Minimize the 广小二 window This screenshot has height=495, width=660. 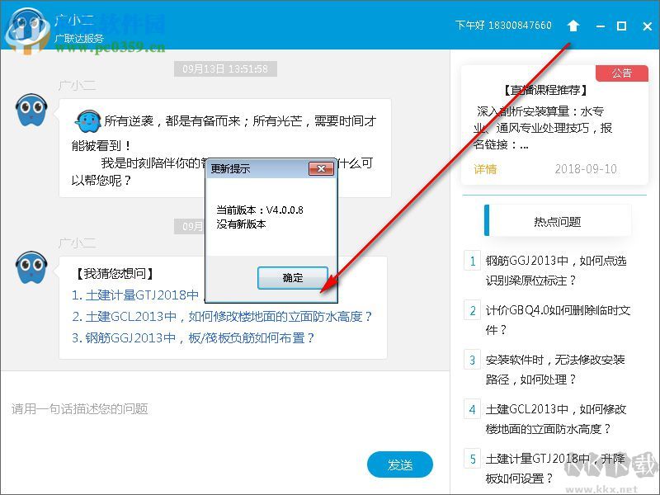[x=601, y=26]
